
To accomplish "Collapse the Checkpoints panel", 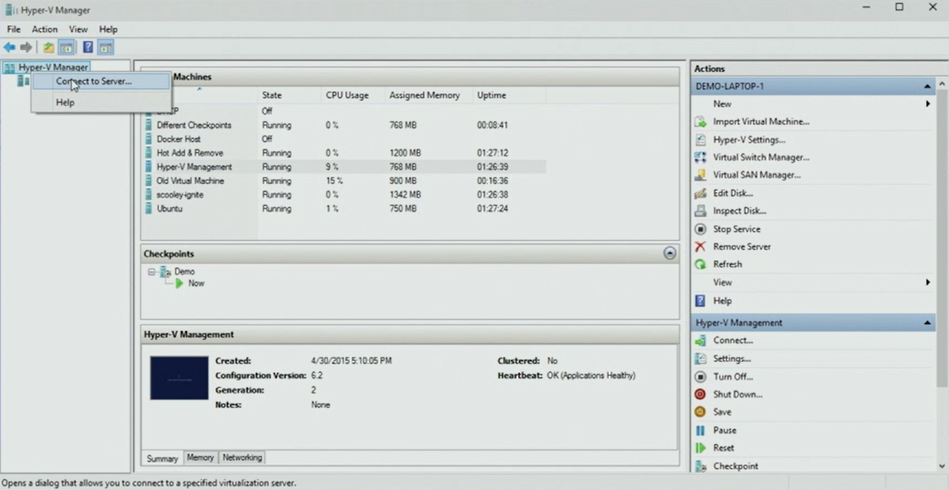I will pos(670,253).
